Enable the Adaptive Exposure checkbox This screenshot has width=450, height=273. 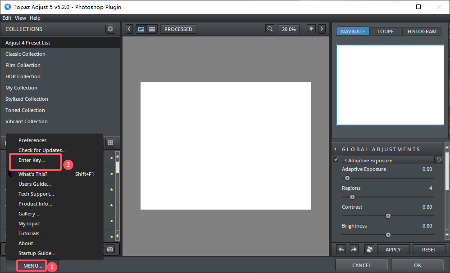[336, 160]
